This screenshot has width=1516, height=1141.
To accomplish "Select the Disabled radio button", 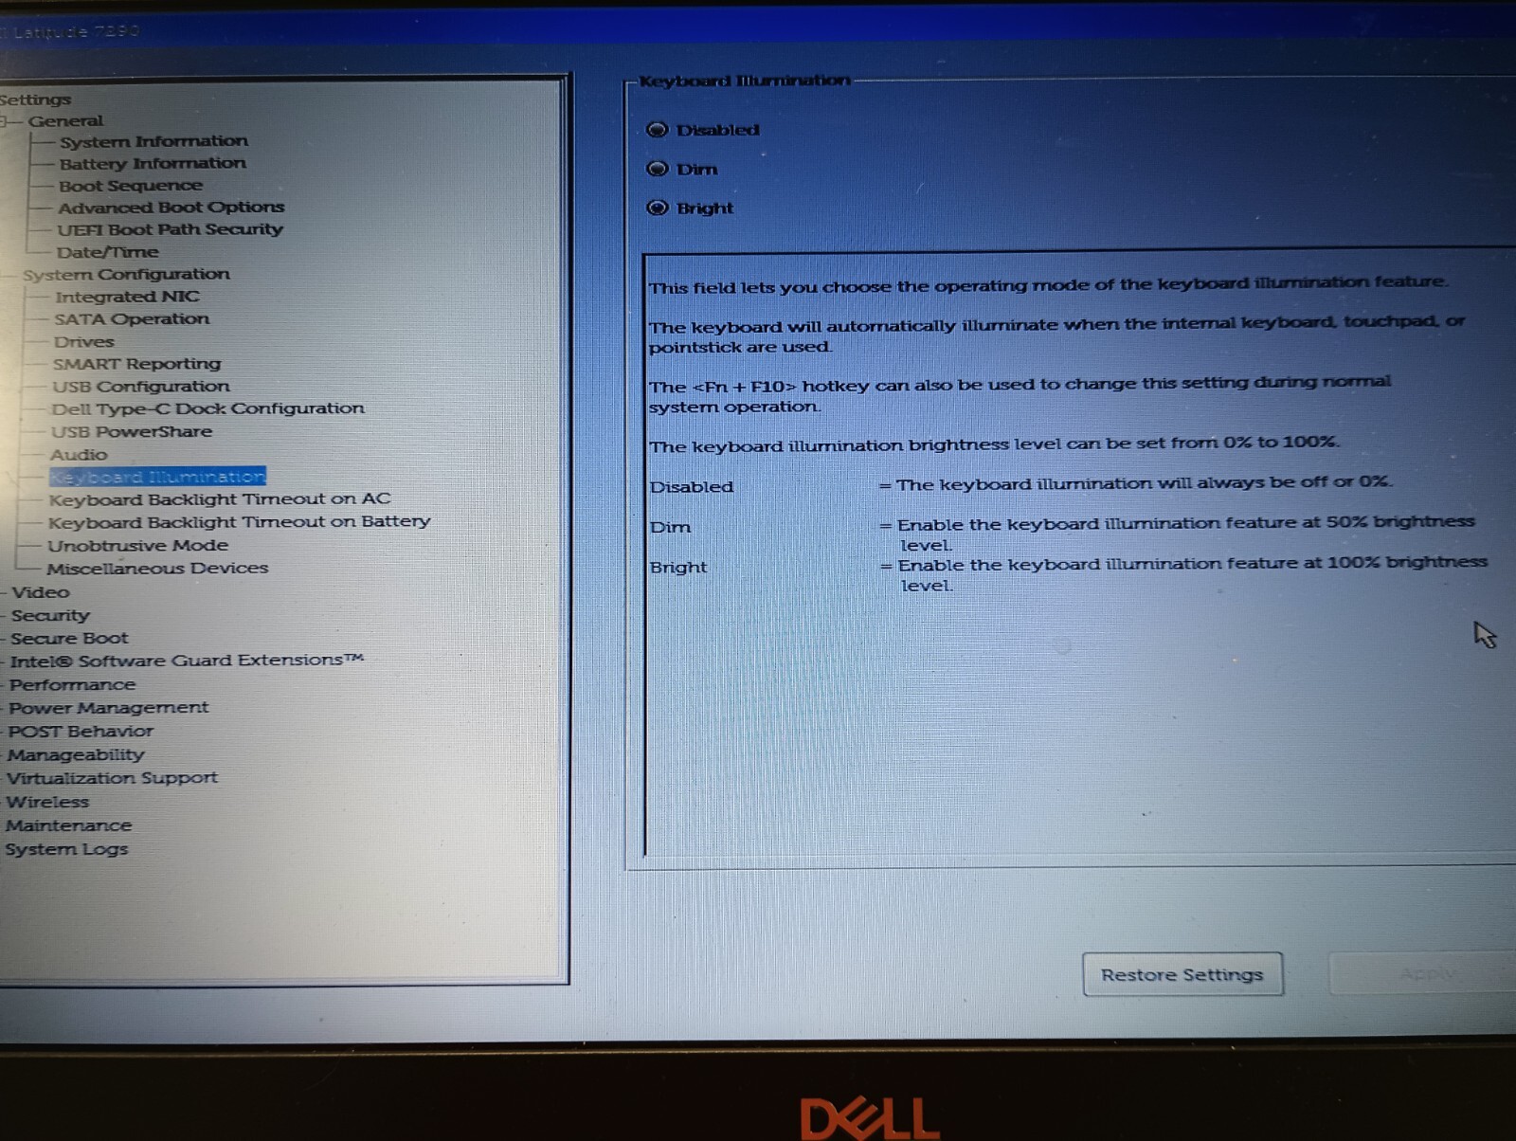I will [657, 130].
